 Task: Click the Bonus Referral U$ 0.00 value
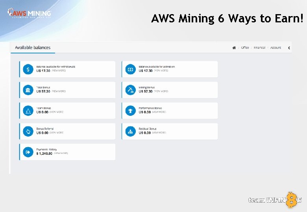(x=42, y=133)
